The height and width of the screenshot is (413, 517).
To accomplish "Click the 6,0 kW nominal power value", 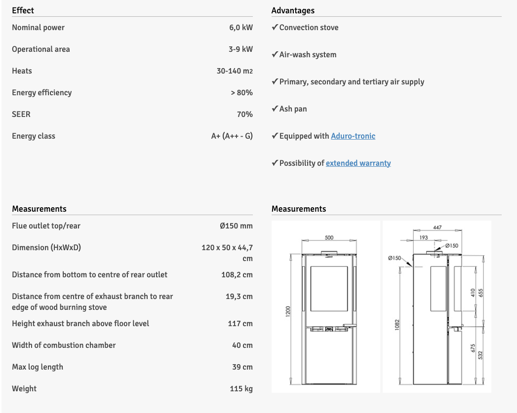I will coord(241,28).
